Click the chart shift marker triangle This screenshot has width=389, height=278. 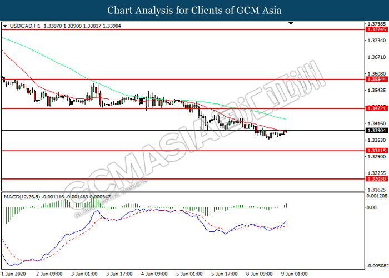coord(291,23)
